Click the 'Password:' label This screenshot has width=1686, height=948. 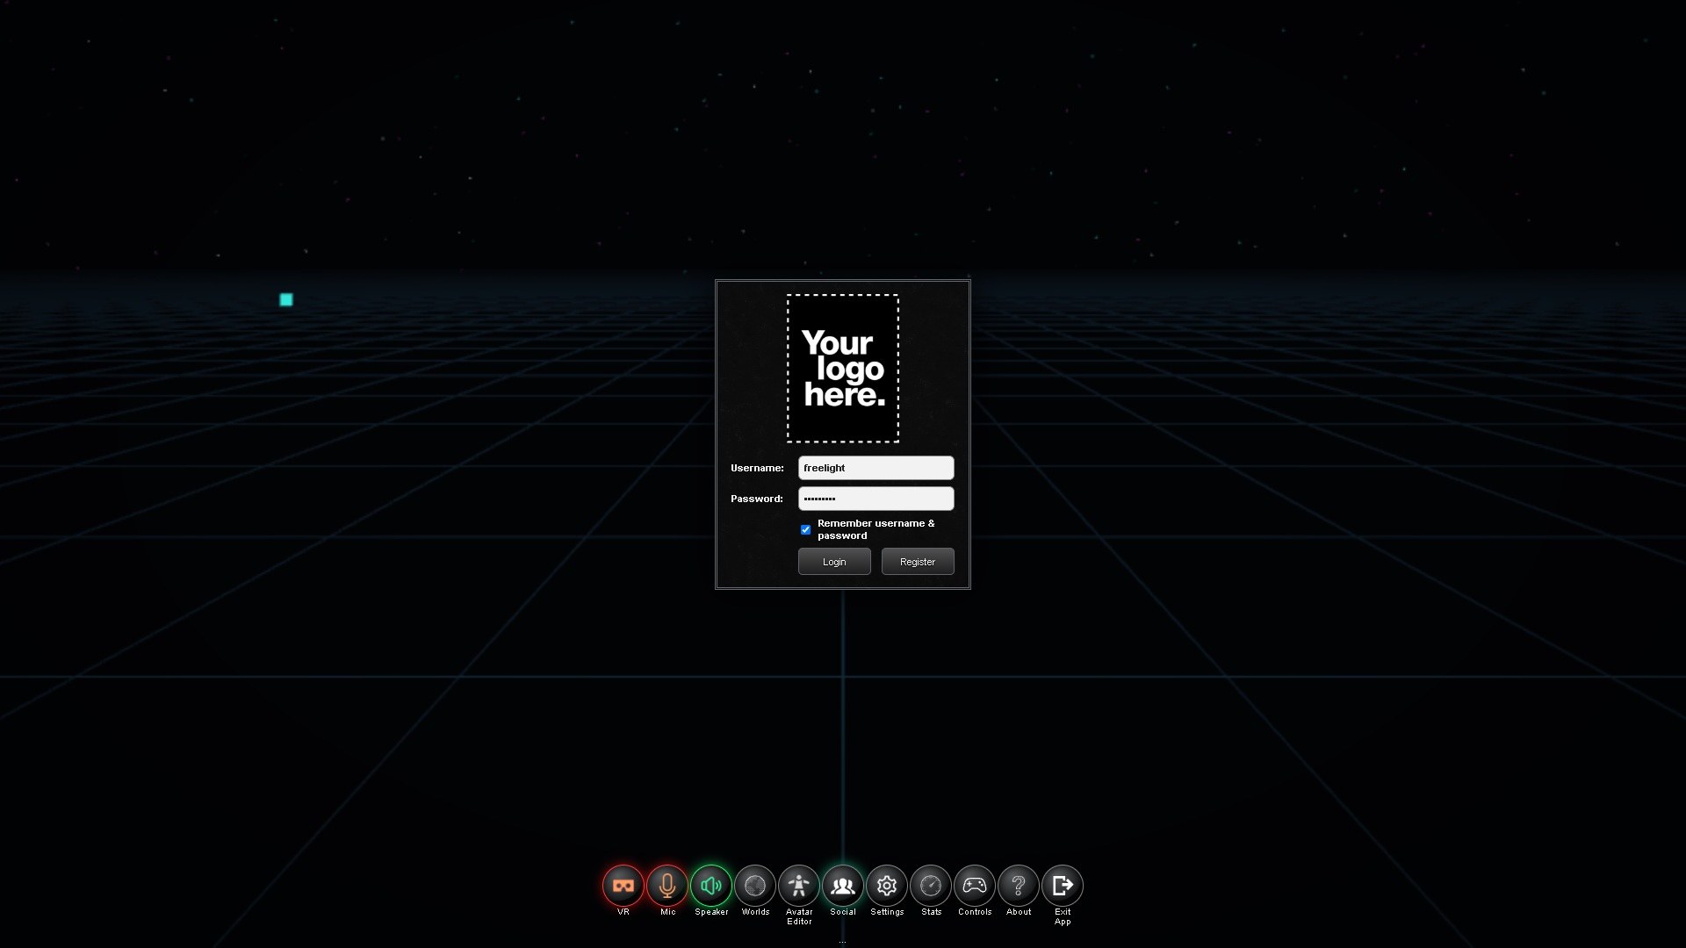coord(757,499)
